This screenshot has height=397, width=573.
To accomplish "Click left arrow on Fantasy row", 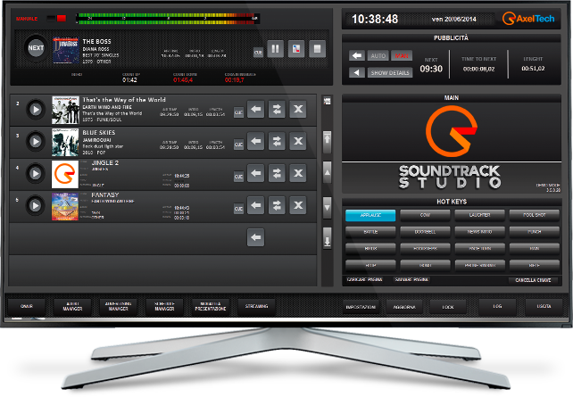I will click(x=256, y=205).
